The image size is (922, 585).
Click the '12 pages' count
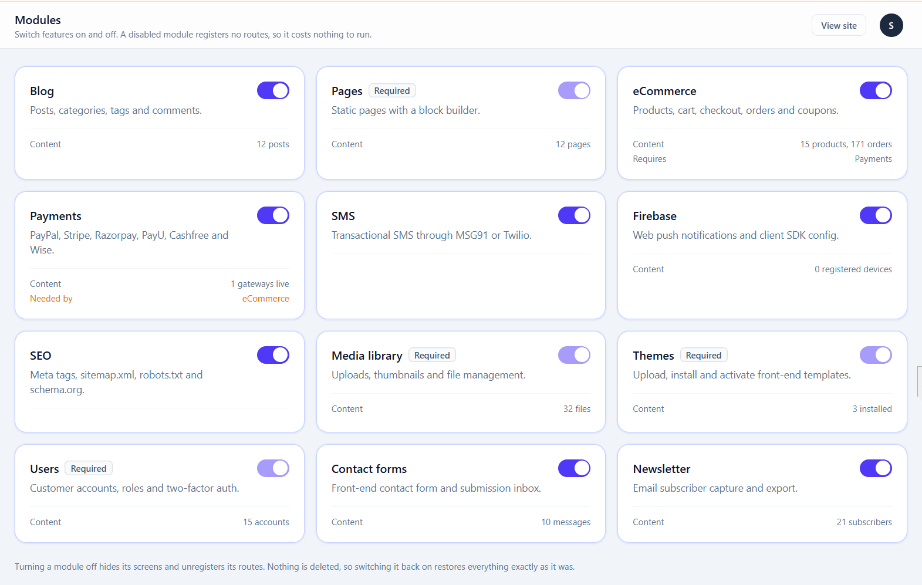click(573, 144)
